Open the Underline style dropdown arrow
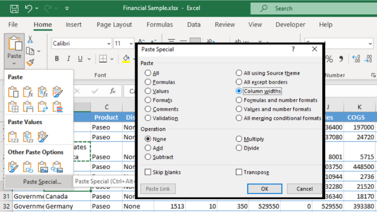 (89, 59)
